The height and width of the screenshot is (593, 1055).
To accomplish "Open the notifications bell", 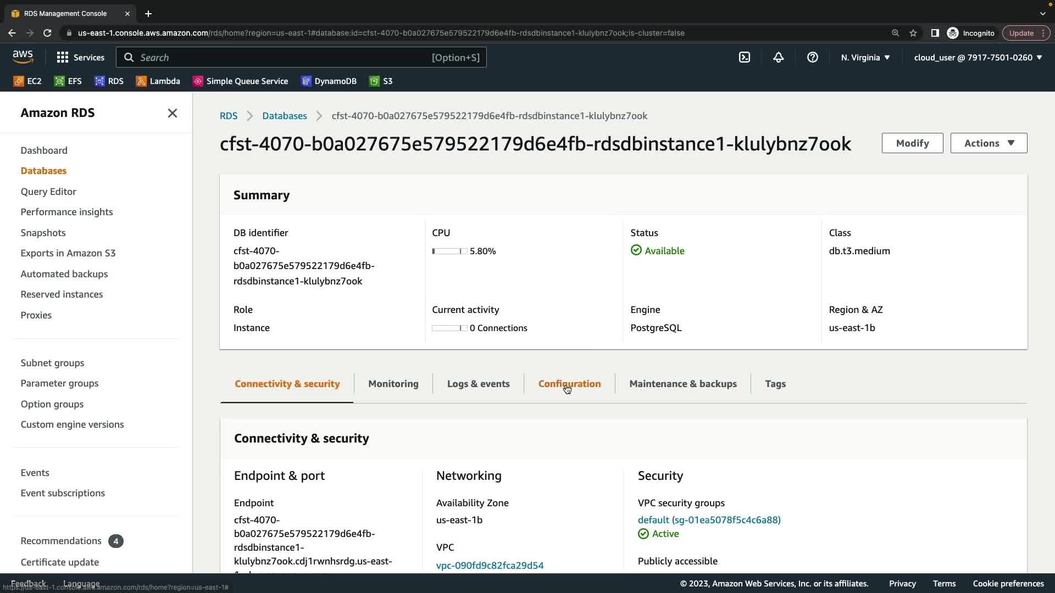I will click(779, 57).
